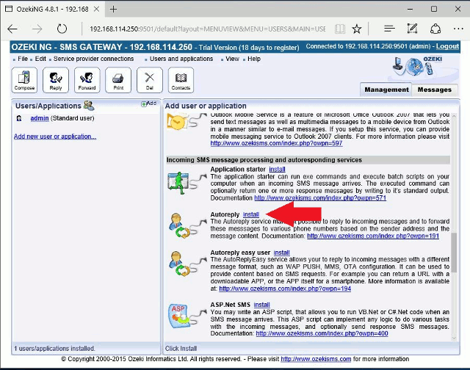This screenshot has height=370, width=470.
Task: Visit www.ozekisms.com footer link
Action: click(316, 359)
